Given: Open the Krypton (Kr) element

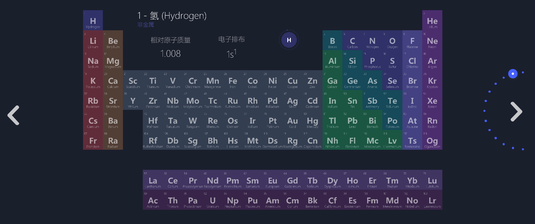Looking at the screenshot, I should [x=432, y=80].
